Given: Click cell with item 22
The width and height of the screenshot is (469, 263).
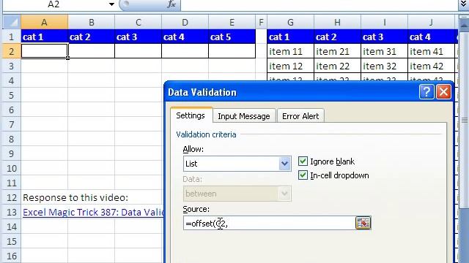Looking at the screenshot, I should coord(337,66).
